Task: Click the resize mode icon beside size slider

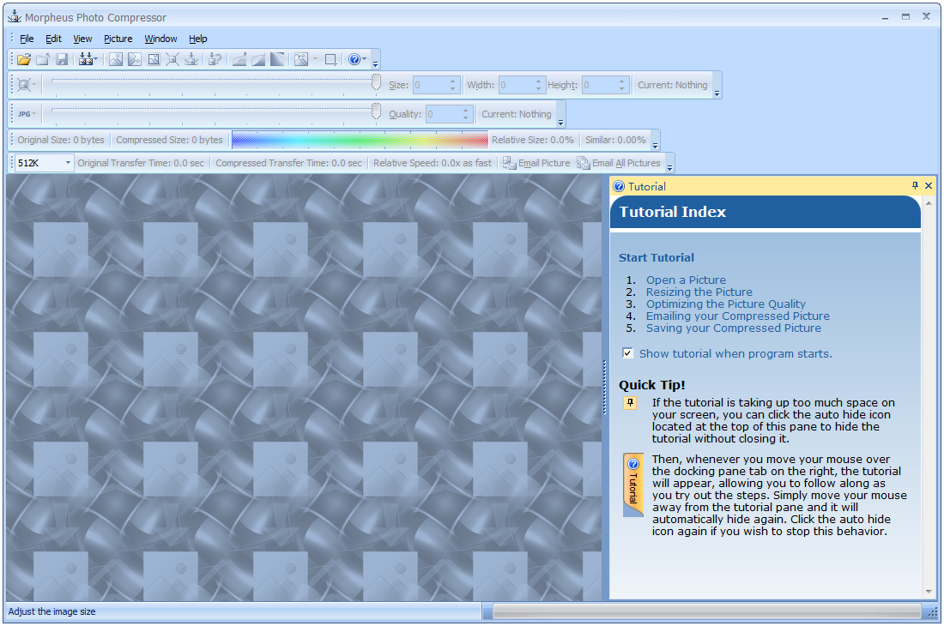Action: point(23,85)
